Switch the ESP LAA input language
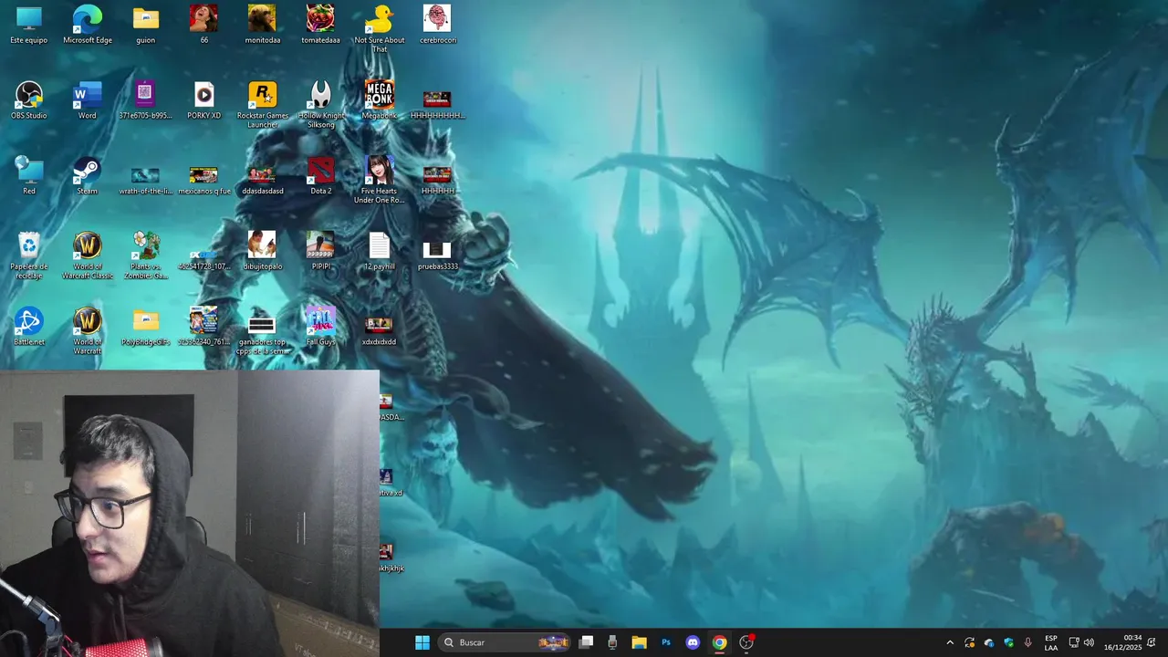1168x657 pixels. (x=1051, y=642)
